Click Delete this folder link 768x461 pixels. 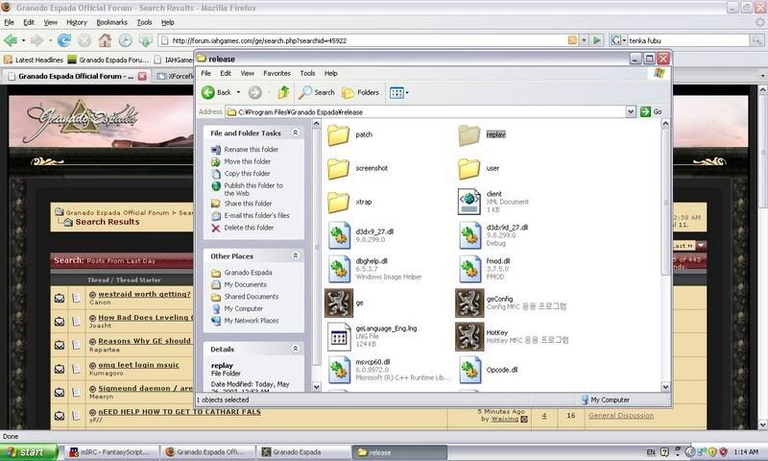(249, 228)
